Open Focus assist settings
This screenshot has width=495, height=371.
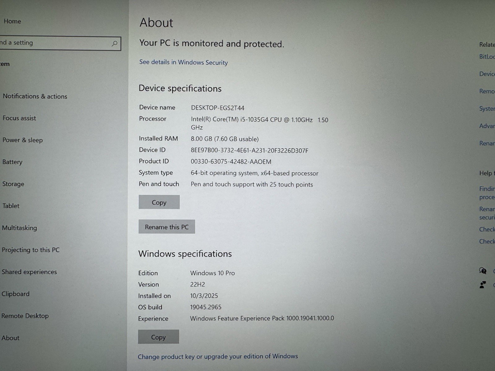pyautogui.click(x=19, y=118)
